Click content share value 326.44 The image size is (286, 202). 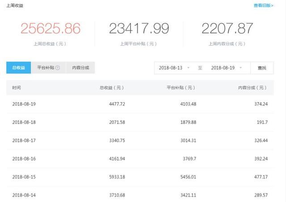[x=261, y=141]
